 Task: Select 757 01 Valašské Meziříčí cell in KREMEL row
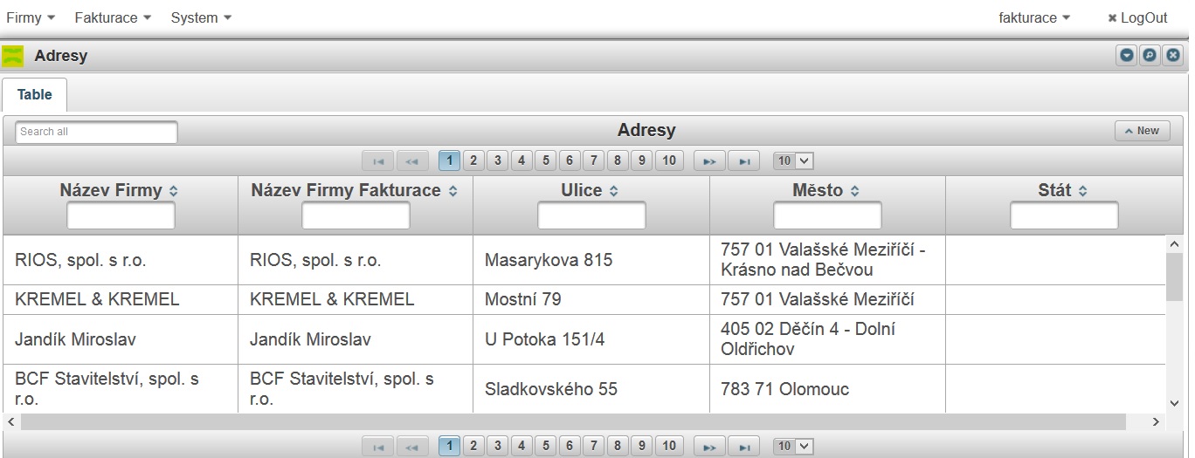(x=827, y=299)
